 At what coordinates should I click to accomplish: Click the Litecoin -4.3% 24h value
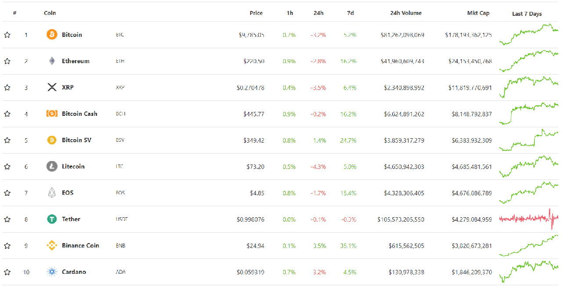318,166
